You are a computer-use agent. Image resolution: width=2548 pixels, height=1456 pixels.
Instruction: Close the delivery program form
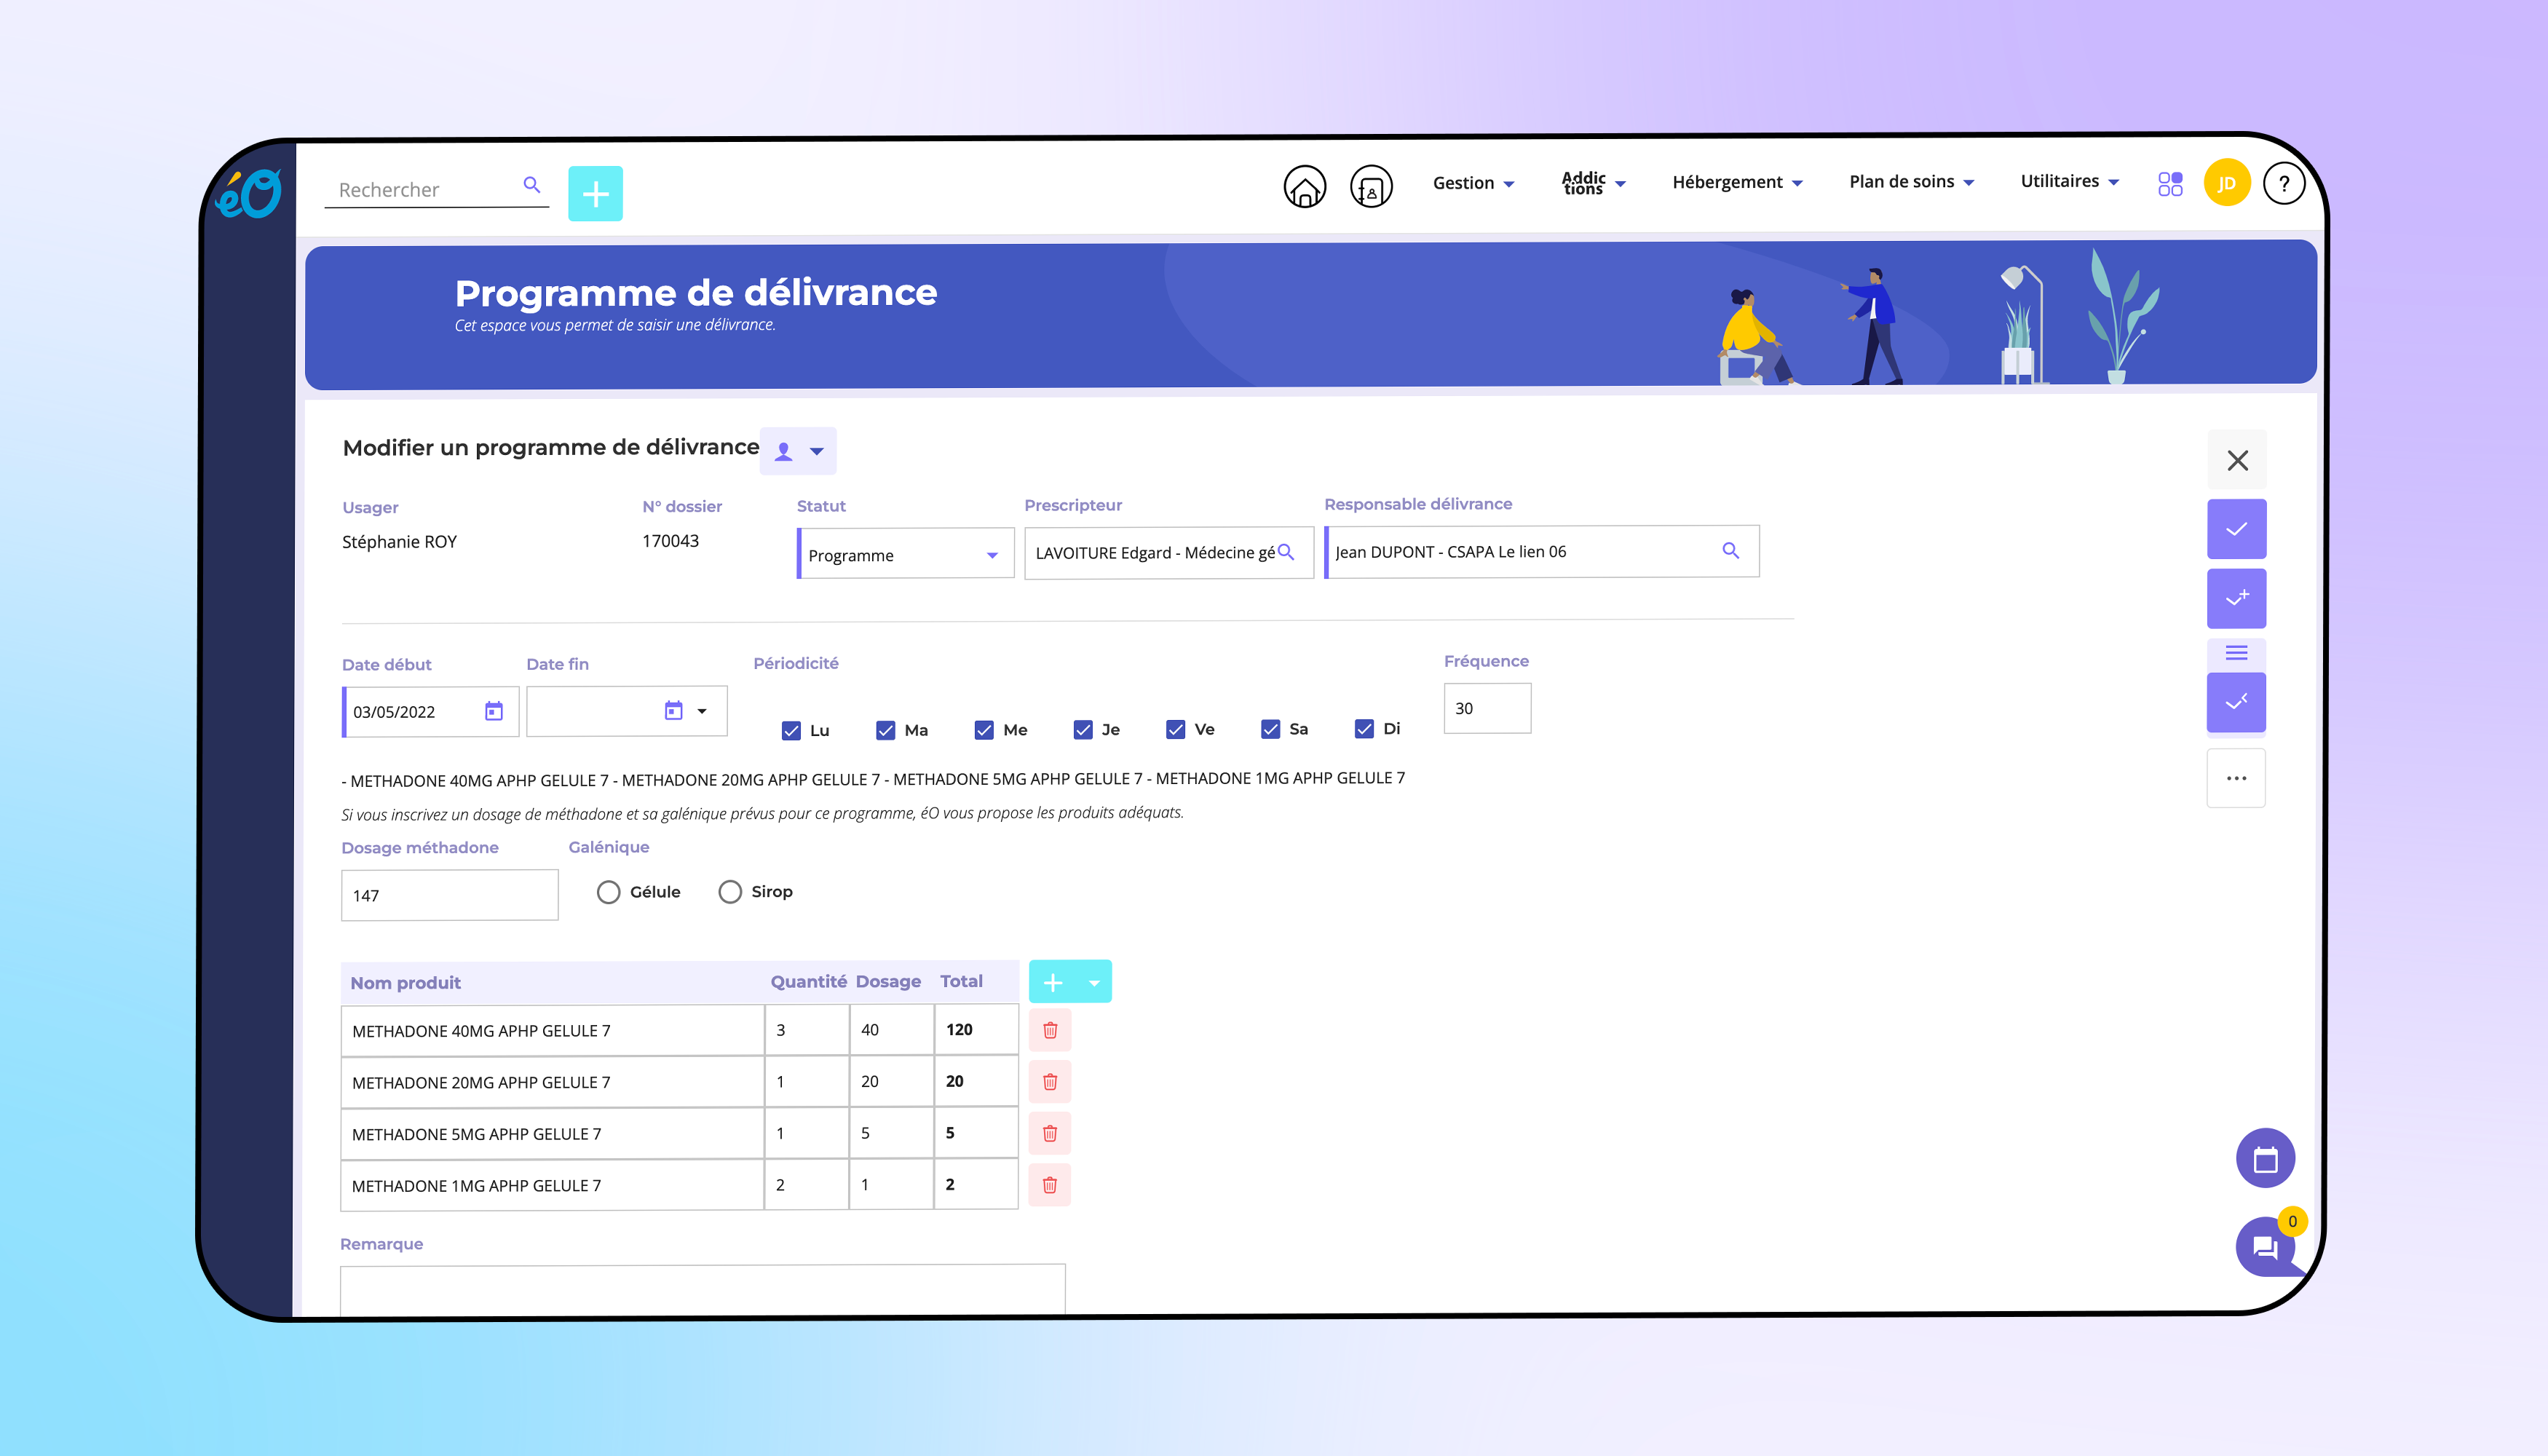tap(2237, 460)
